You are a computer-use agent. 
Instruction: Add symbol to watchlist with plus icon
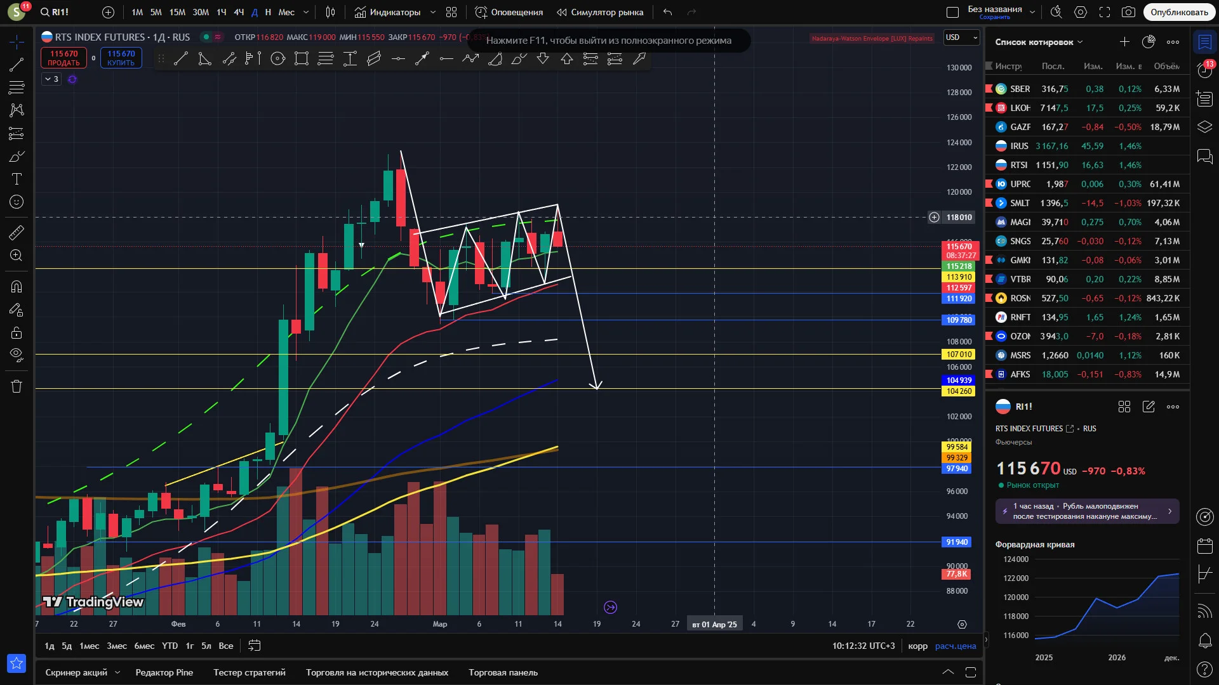point(1124,42)
